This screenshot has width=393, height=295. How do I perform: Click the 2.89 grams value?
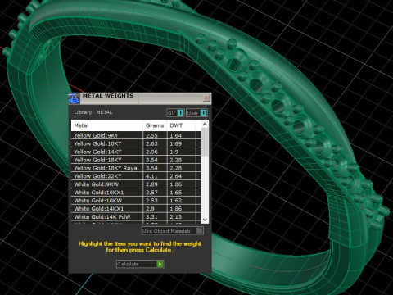click(151, 184)
